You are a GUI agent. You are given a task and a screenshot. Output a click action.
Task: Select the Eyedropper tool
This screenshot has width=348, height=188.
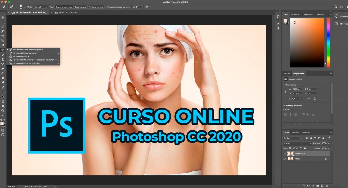click(3, 45)
